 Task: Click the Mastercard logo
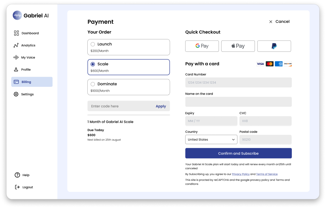(x=270, y=64)
